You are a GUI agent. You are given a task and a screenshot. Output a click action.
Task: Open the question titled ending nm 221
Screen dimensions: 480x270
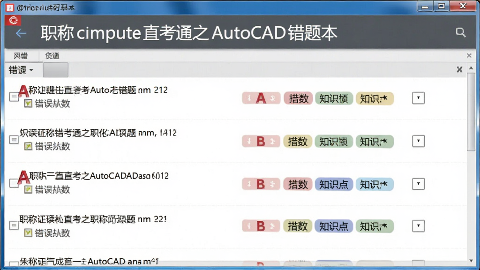pos(93,219)
